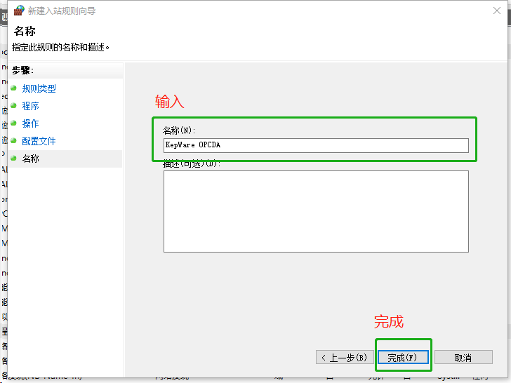The width and height of the screenshot is (511, 383).
Task: Click the 指定此规则的名称和描述 instruction text
Action: click(60, 48)
